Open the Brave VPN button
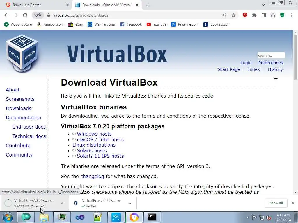 (38, 15)
